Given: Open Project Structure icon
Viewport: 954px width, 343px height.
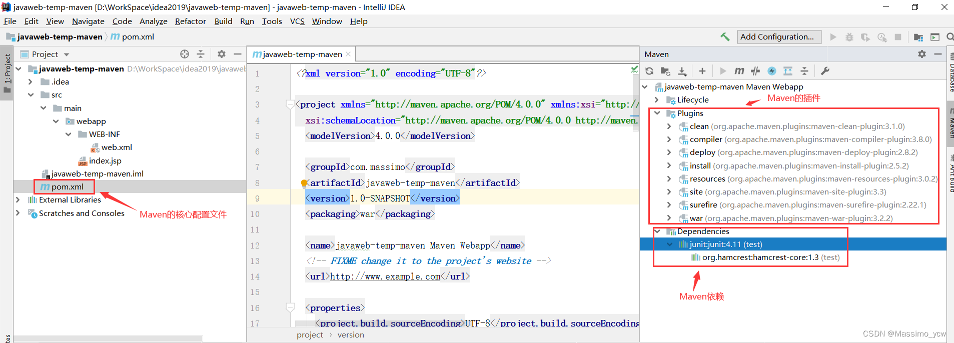Looking at the screenshot, I should click(918, 37).
